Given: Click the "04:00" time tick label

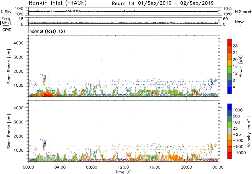Looking at the screenshot, I should coord(60,167).
